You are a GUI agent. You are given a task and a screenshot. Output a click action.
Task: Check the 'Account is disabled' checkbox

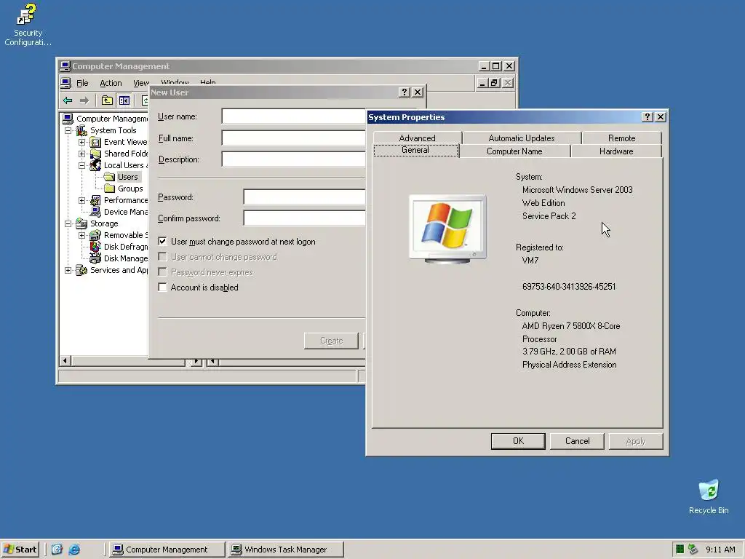click(x=162, y=287)
